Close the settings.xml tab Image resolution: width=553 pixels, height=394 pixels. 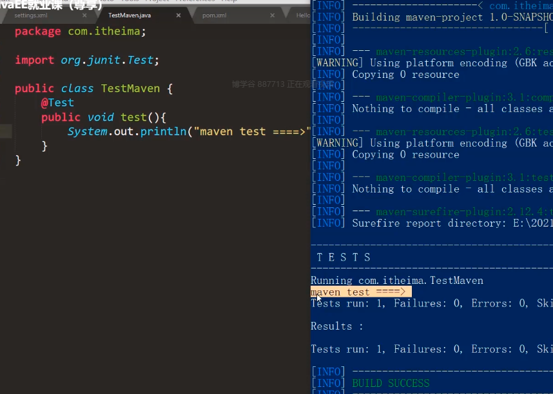click(x=84, y=15)
